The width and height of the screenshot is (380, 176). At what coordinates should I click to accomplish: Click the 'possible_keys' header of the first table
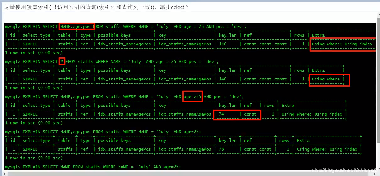tap(115, 35)
